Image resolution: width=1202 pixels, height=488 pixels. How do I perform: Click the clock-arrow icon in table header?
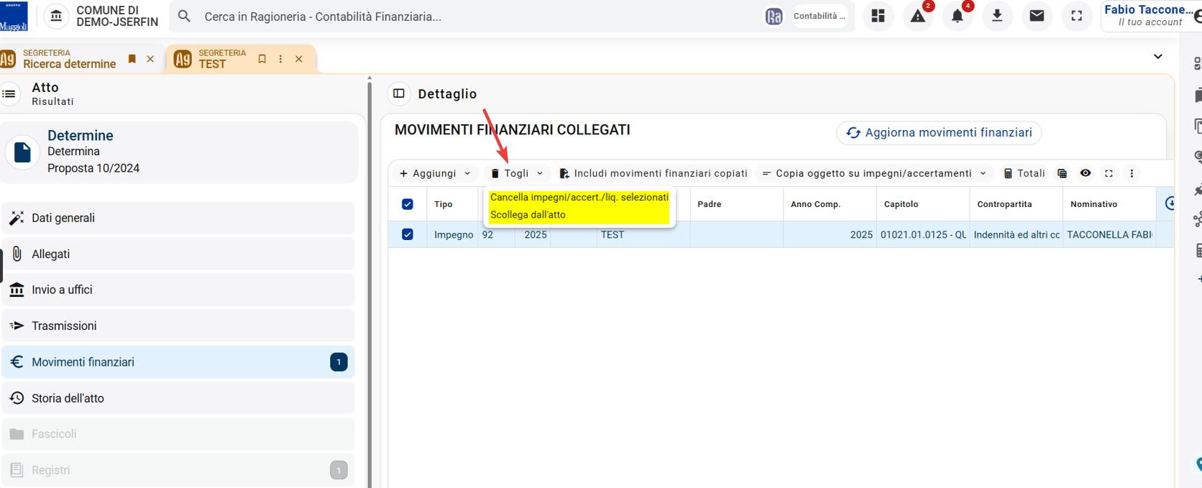1170,204
